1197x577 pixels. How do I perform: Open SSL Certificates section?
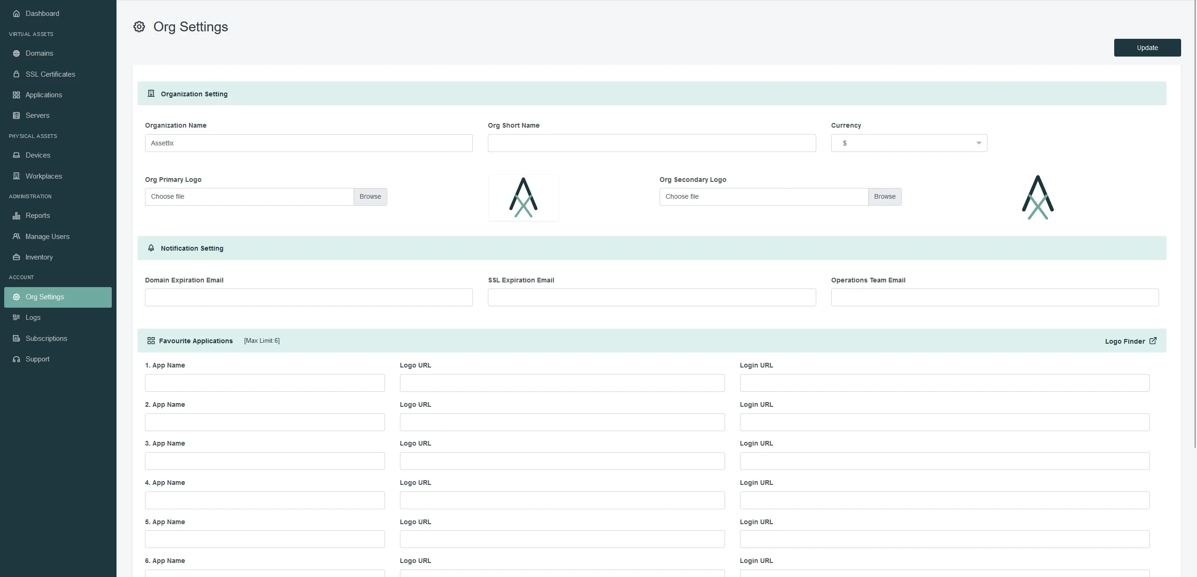tap(58, 74)
